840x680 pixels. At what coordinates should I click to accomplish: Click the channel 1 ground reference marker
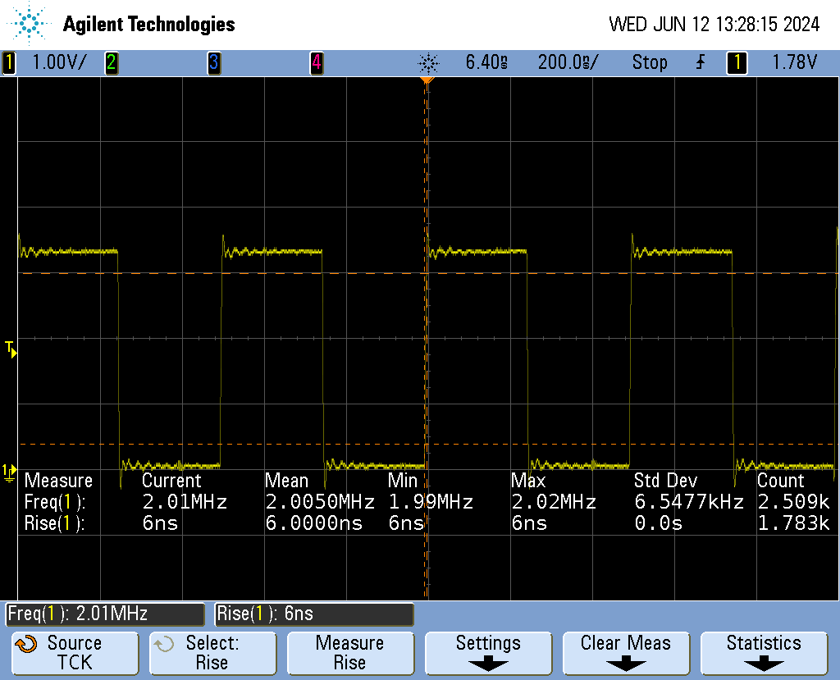pos(9,471)
